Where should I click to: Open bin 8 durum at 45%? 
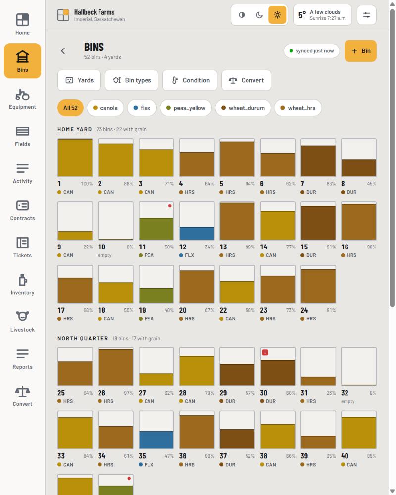point(358,166)
